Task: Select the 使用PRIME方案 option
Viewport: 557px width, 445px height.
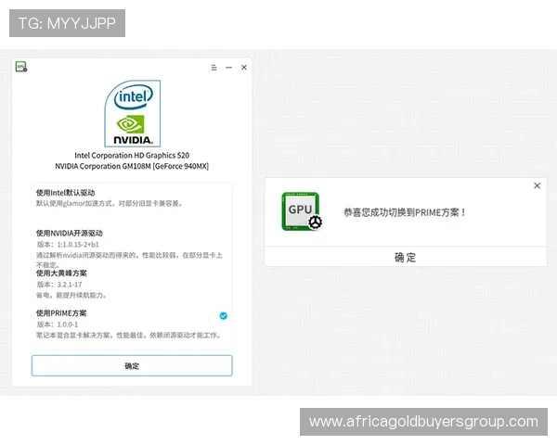Action: click(x=132, y=324)
